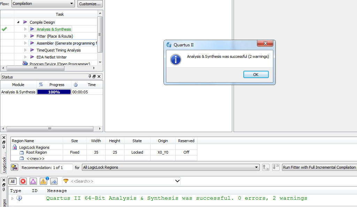357x207 pixels.
Task: Expand the Assembler task node
Action: (x=25, y=43)
